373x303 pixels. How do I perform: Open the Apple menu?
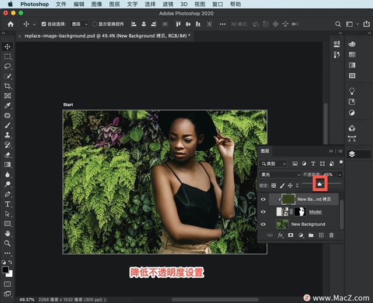pyautogui.click(x=10, y=4)
